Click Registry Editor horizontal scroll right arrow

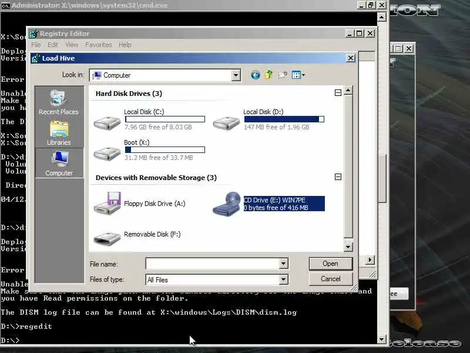coord(370,259)
